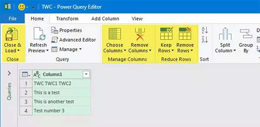
Task: Select cell 'This is another test'
Action: (62, 102)
